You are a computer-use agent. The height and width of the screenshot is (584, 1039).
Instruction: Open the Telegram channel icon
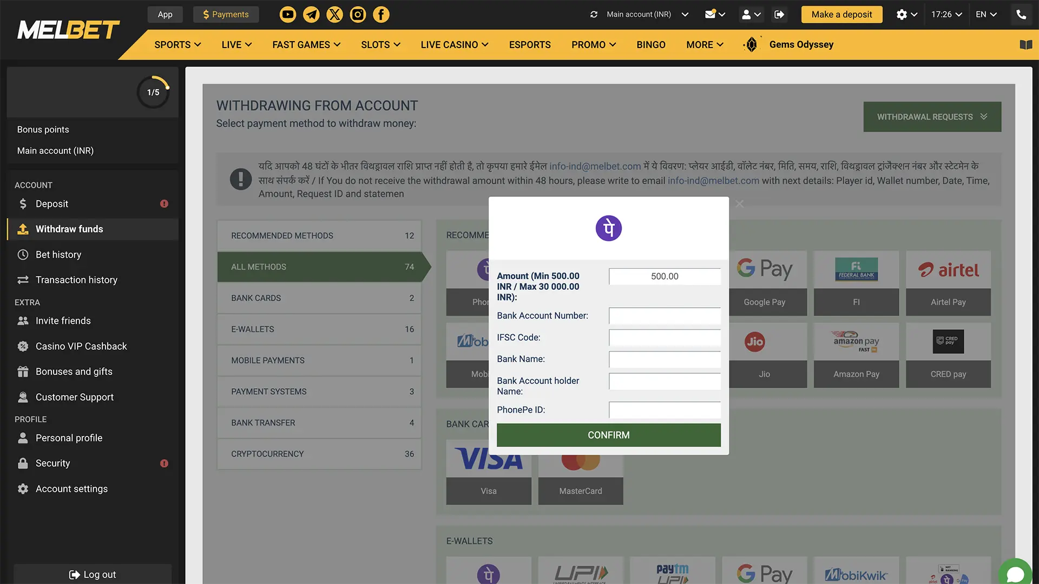tap(311, 14)
